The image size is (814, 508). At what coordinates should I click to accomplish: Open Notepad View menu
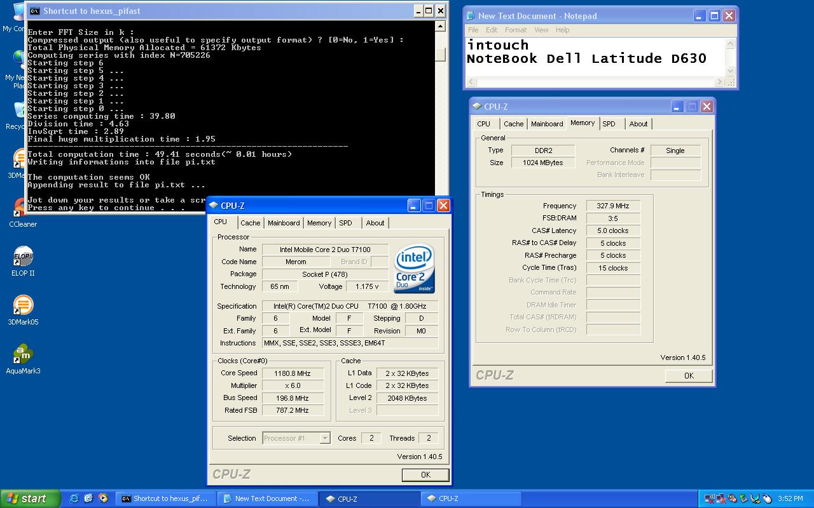pyautogui.click(x=541, y=30)
